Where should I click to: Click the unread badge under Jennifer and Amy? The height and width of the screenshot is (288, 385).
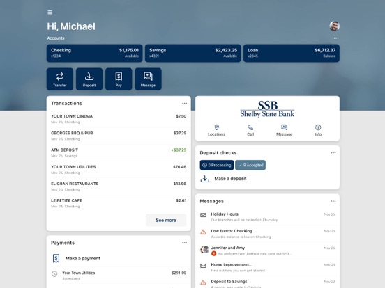(x=214, y=253)
